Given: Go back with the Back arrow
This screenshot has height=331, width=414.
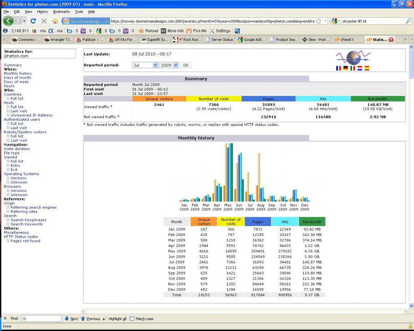Looking at the screenshot, I should click(9, 21).
